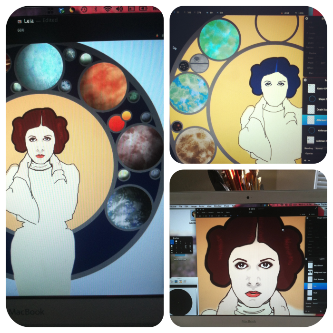The height and width of the screenshot is (333, 333).
Task: Click the black color disc below the brushes
Action: click(180, 302)
